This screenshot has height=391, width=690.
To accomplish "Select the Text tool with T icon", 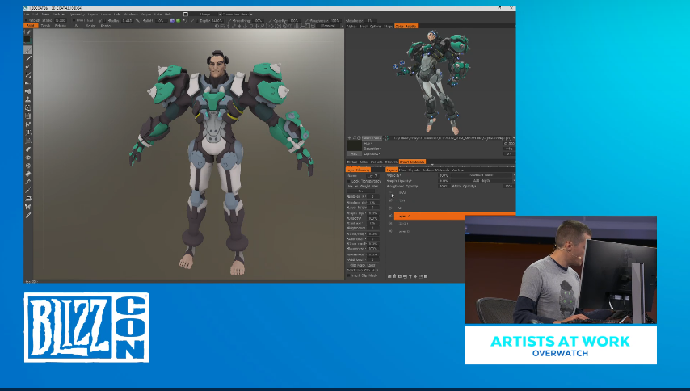I will [28, 132].
